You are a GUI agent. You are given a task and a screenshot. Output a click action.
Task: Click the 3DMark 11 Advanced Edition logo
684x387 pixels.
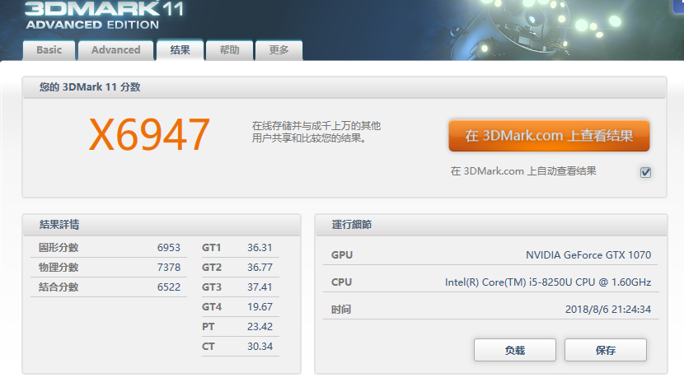(x=104, y=16)
